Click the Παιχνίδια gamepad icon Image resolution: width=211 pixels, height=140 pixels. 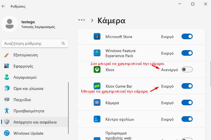pyautogui.click(x=6, y=100)
